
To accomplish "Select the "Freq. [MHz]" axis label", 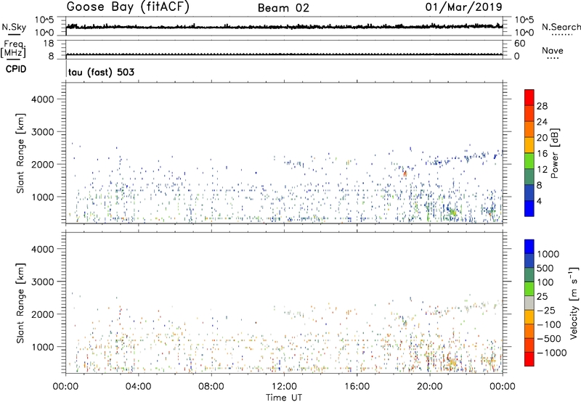I will pyautogui.click(x=13, y=49).
